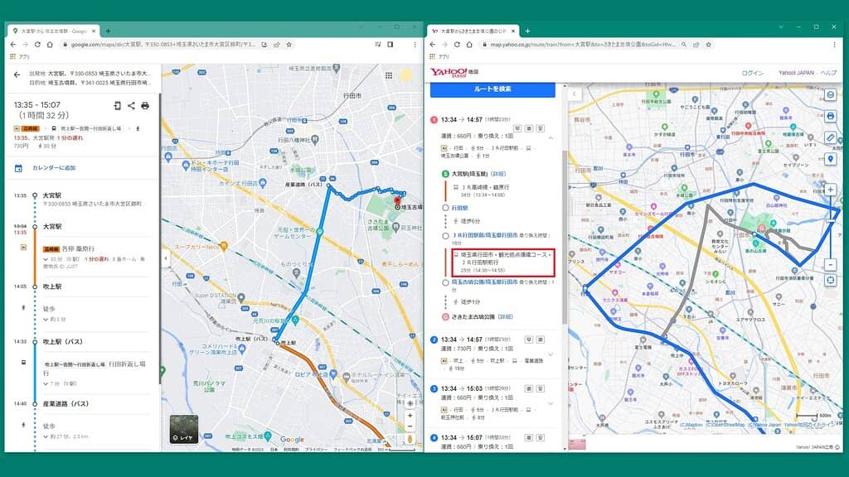This screenshot has height=477, width=849.
Task: Click the location pin icon on Yahoo map
Action: [x=830, y=159]
